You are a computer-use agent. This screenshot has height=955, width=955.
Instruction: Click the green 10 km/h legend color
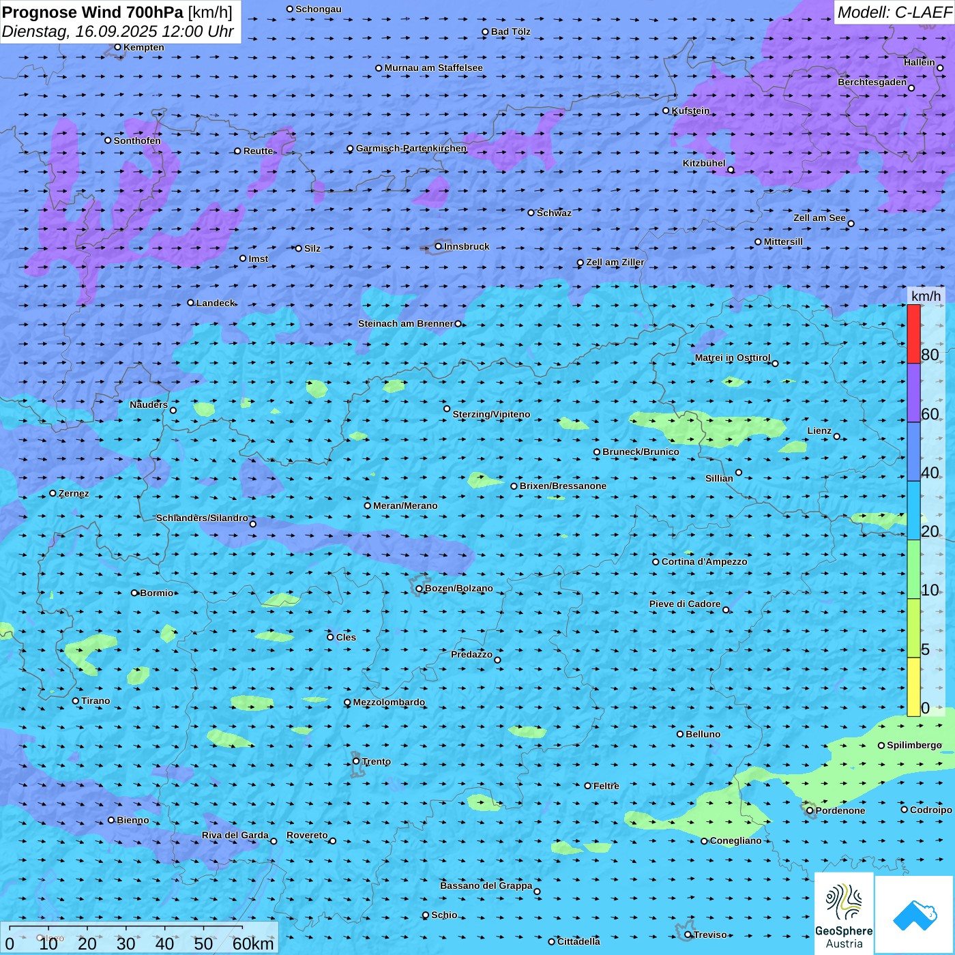pos(913,569)
